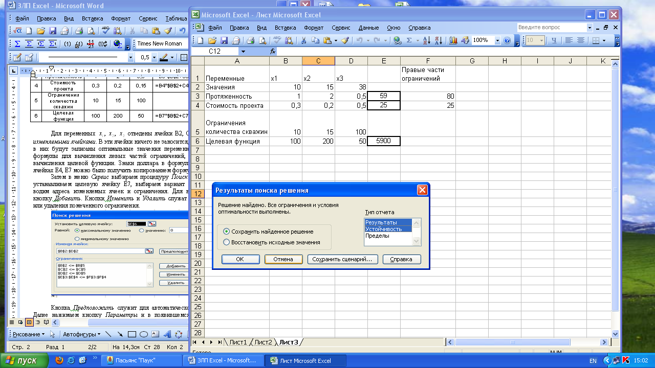Open the Excel 'Данные' menu
This screenshot has height=368, width=655.
pos(368,28)
